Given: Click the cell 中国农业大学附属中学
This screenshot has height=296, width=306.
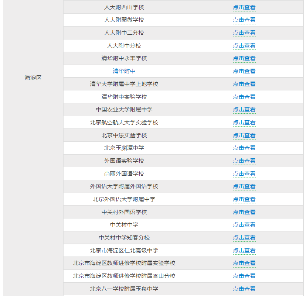Looking at the screenshot, I should click(x=124, y=110).
